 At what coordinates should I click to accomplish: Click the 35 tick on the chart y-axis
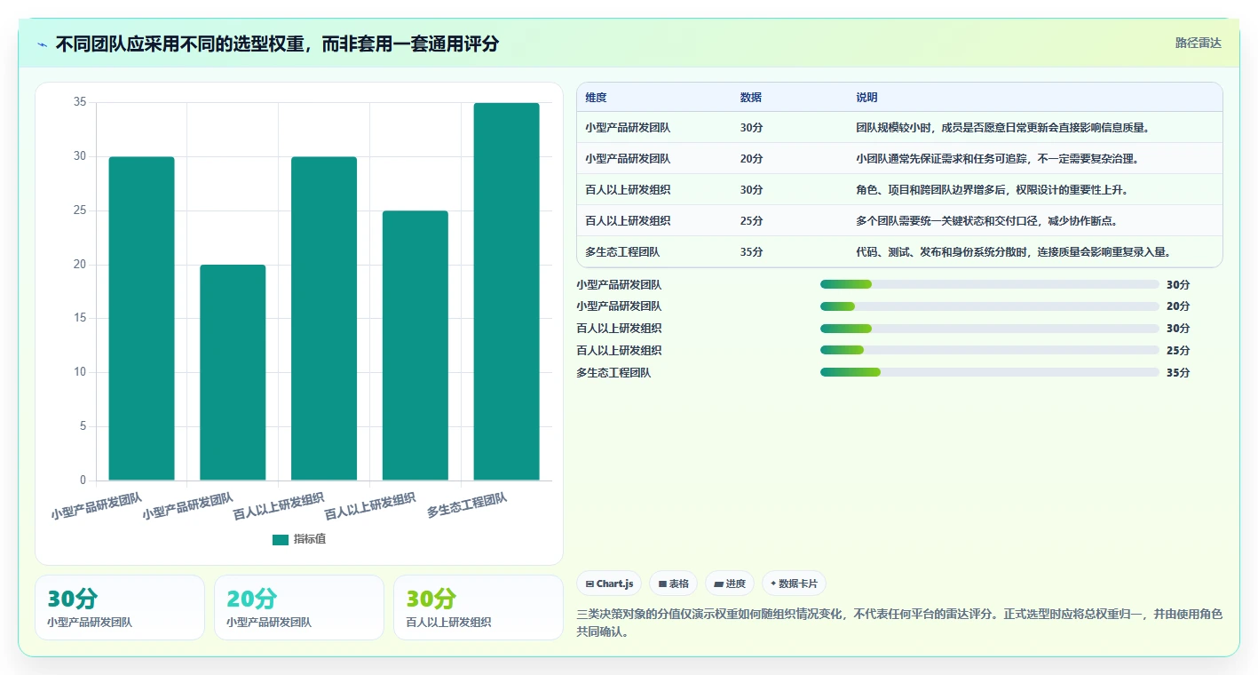click(80, 103)
